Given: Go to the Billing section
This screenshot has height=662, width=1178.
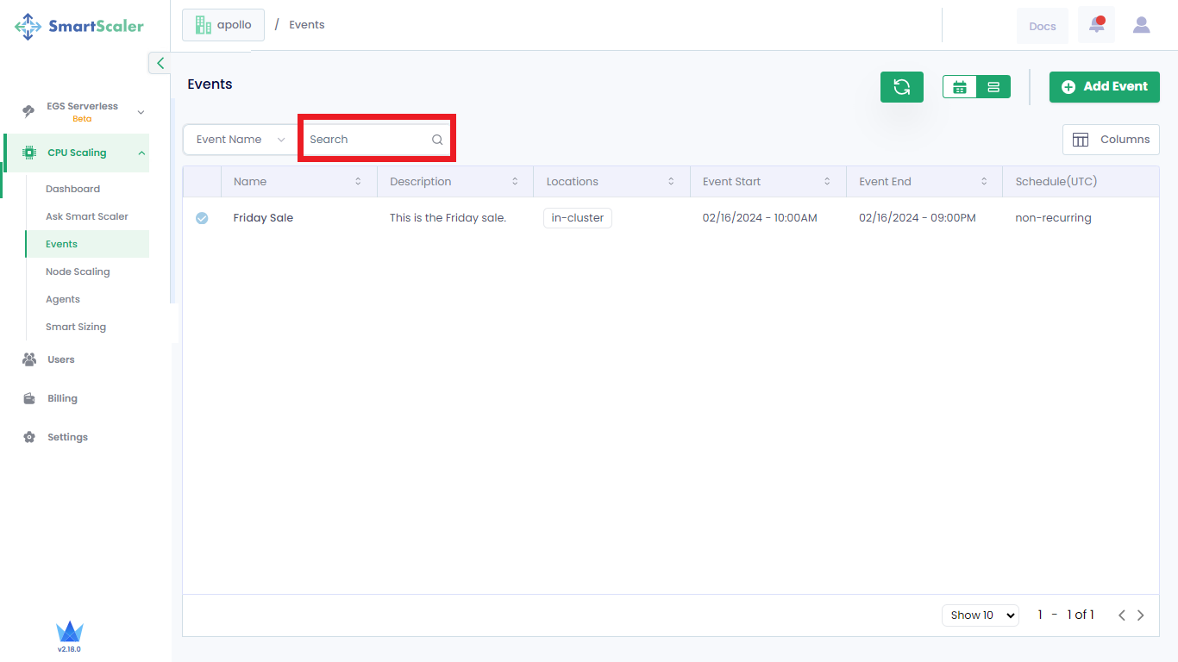Looking at the screenshot, I should pyautogui.click(x=62, y=398).
